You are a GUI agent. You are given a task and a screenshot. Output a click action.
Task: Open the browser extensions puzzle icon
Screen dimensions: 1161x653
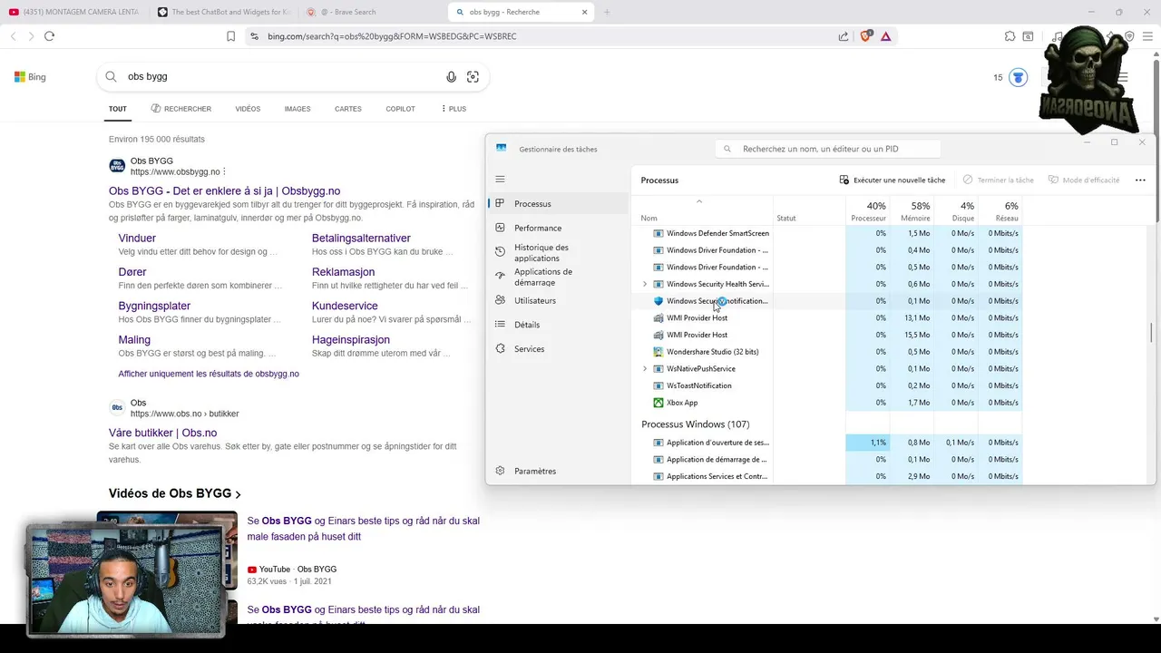(x=1010, y=36)
